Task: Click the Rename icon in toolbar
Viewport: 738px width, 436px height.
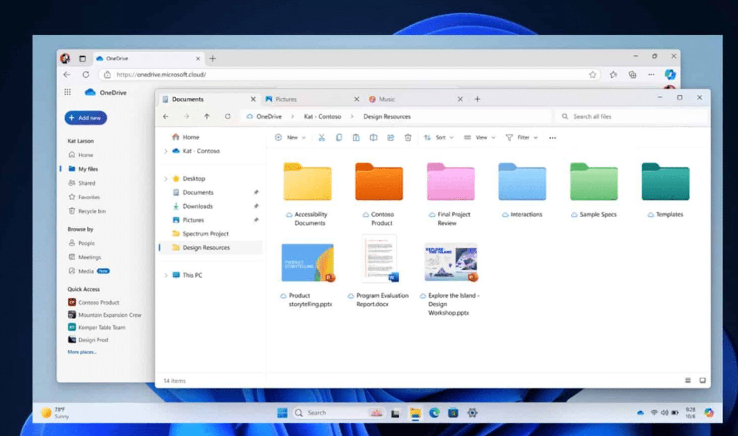Action: (x=373, y=138)
